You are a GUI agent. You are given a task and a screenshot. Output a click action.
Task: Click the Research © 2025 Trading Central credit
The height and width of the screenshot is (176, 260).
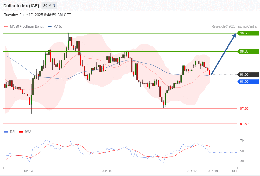234,27
